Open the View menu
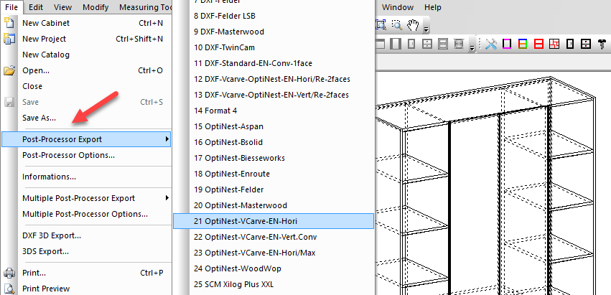The height and width of the screenshot is (295, 611). pos(62,7)
